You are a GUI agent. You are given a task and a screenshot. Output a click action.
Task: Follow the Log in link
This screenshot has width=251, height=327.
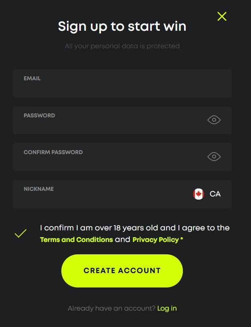(x=167, y=308)
